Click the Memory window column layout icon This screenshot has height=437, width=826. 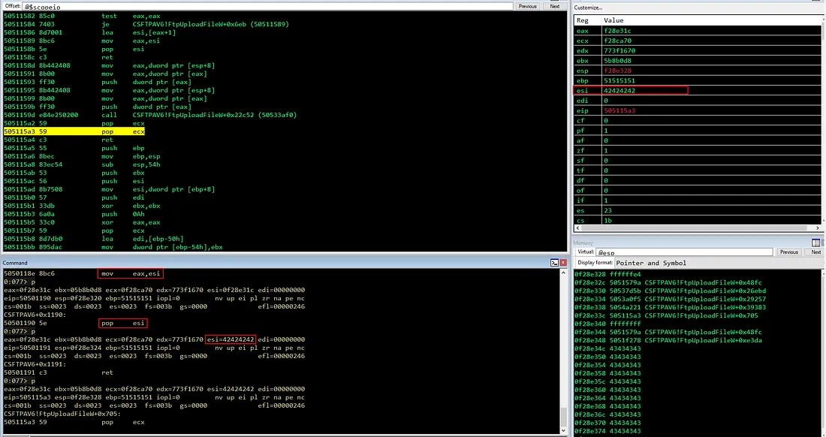[x=815, y=243]
